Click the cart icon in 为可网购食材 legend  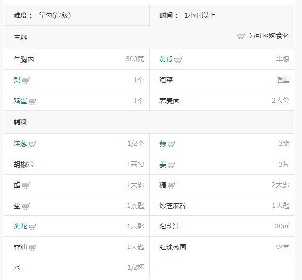pos(241,36)
